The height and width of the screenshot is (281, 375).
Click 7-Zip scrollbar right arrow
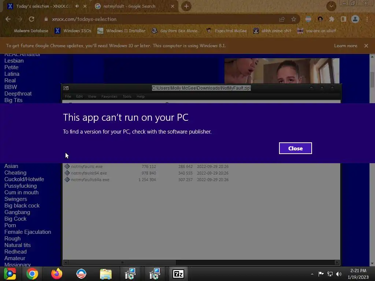point(337,262)
